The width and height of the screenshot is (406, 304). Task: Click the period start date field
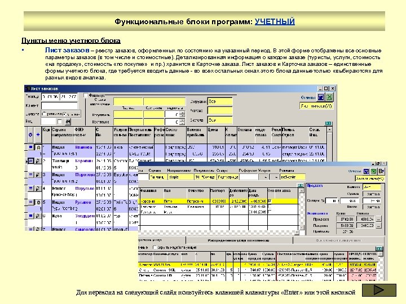tap(50, 97)
